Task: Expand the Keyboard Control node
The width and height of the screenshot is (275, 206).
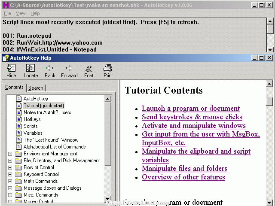Action: [10, 174]
